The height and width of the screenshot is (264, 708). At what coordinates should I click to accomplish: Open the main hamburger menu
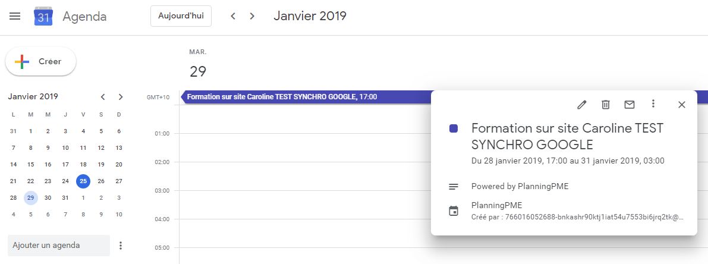pyautogui.click(x=15, y=16)
